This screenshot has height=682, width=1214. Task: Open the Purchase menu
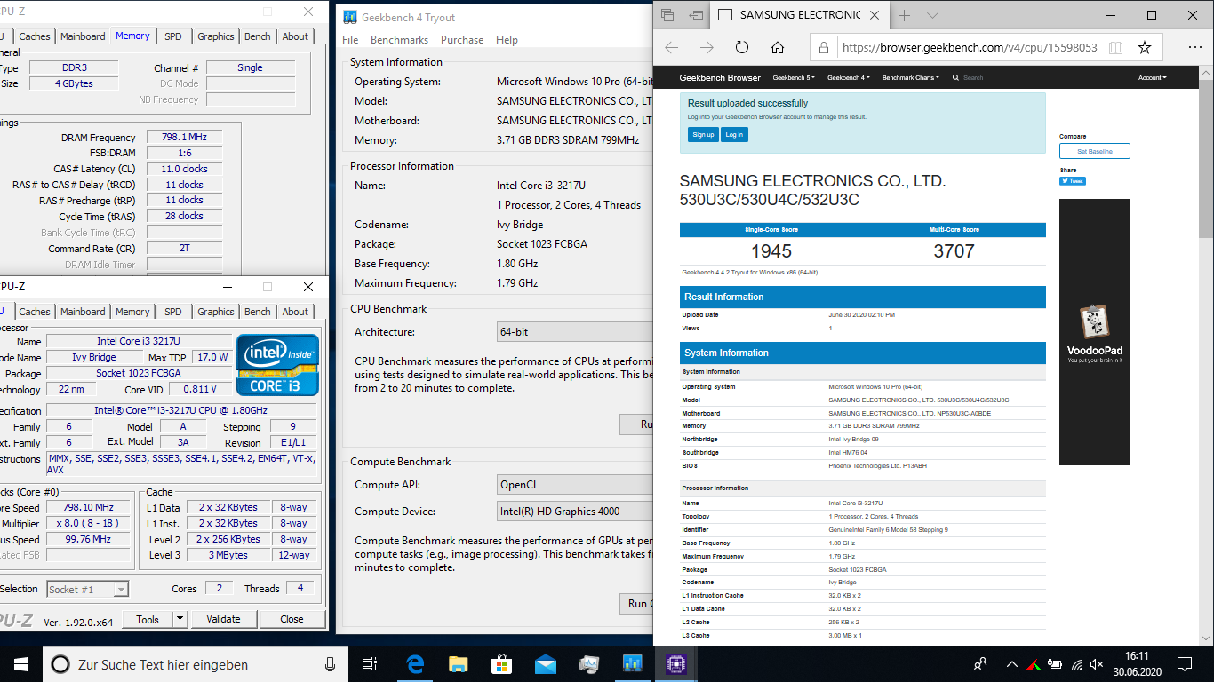pos(462,40)
